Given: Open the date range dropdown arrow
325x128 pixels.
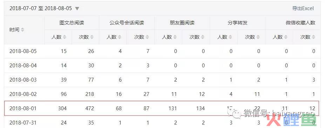Looking at the screenshot, I should click(x=77, y=9).
